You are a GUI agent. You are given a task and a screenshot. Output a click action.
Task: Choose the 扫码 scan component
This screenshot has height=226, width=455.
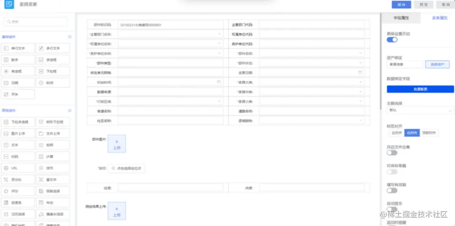[18, 157]
